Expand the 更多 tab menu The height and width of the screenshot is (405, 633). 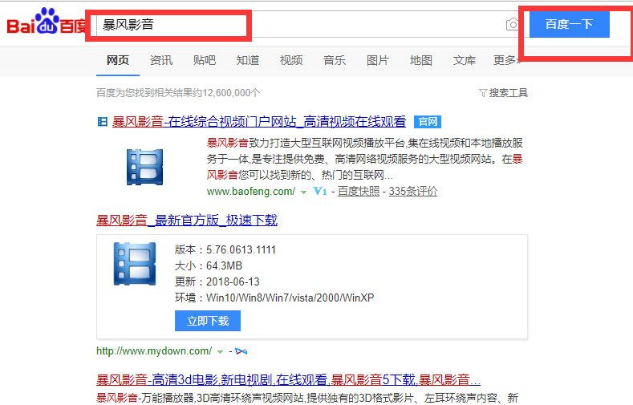pyautogui.click(x=504, y=60)
